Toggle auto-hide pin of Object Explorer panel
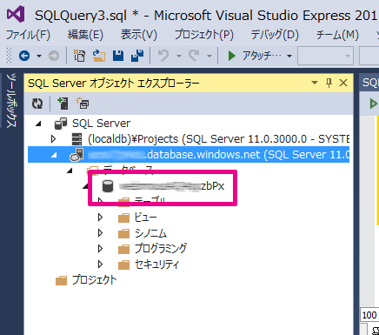The width and height of the screenshot is (379, 335). 329,83
